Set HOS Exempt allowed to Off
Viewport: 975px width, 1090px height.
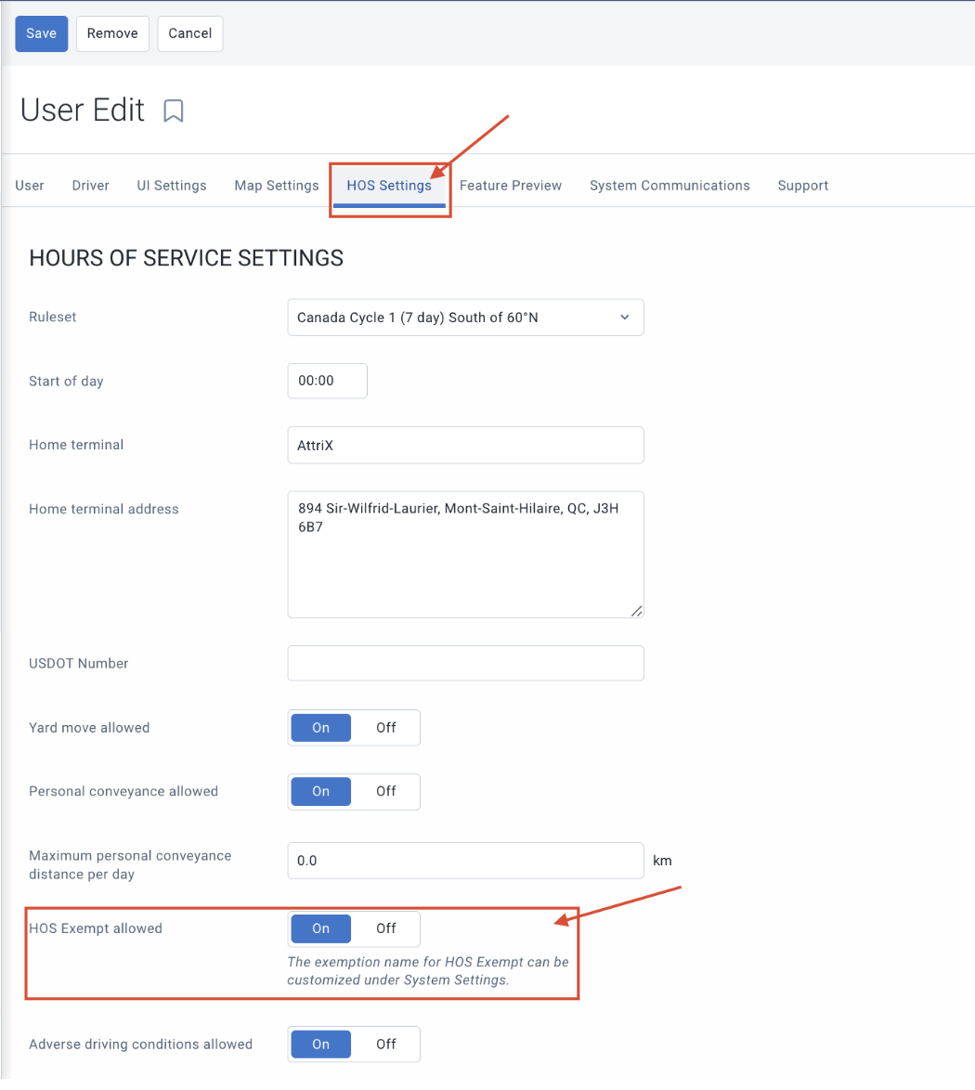[386, 928]
